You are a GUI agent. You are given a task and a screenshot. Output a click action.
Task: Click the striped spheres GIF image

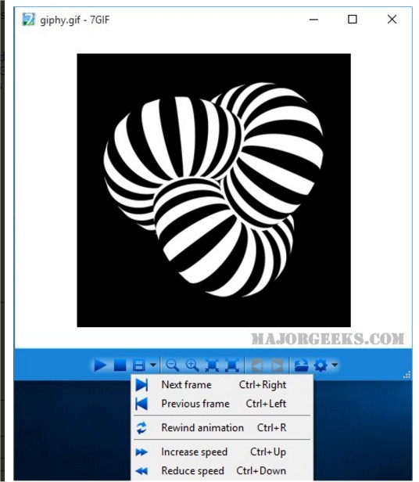click(x=214, y=190)
